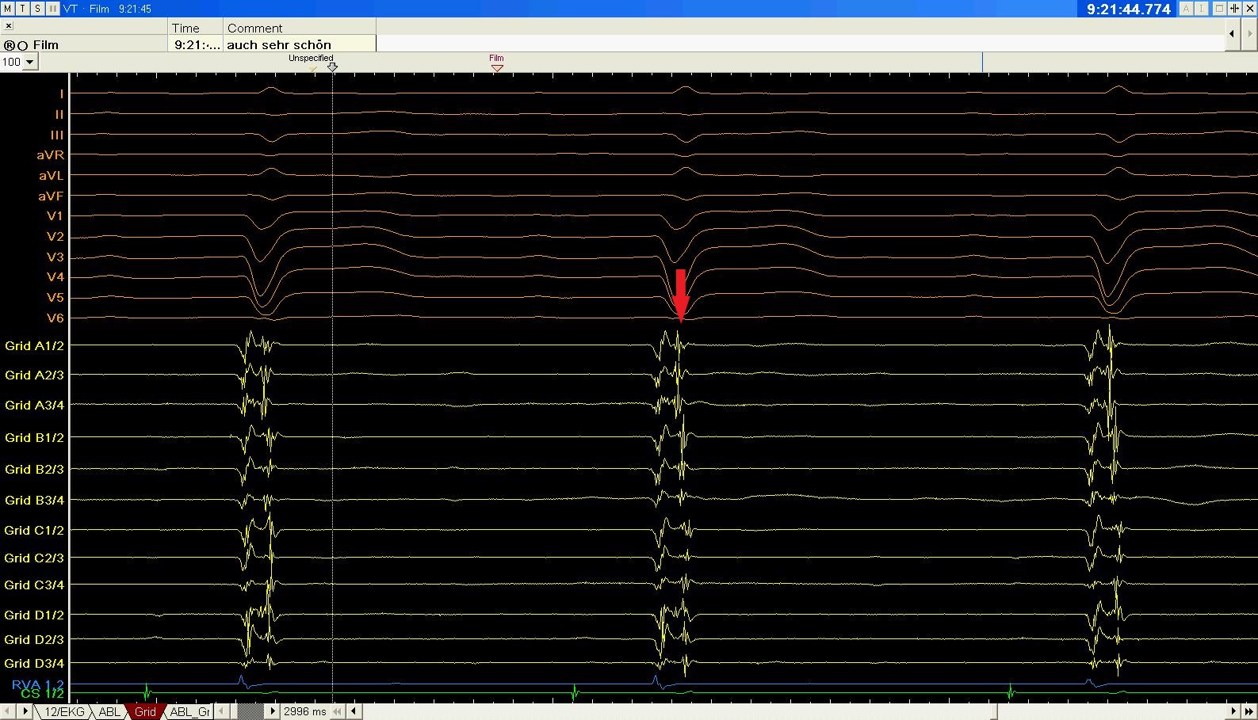
Task: Open the 100 sweep speed dropdown
Action: coord(30,62)
